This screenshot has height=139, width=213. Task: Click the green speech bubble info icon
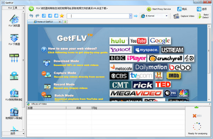pos(31,8)
